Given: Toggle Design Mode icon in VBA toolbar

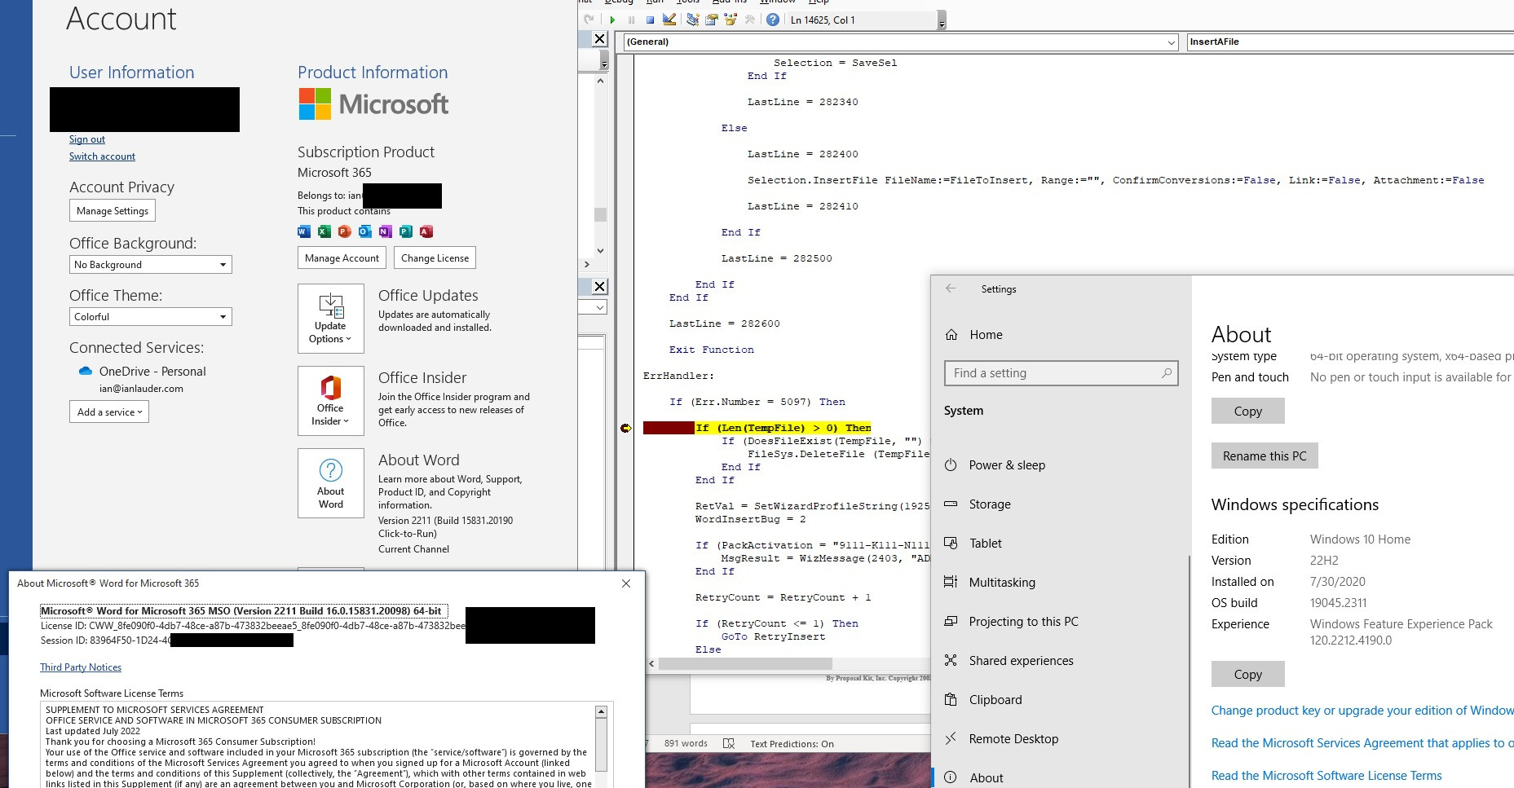Looking at the screenshot, I should pyautogui.click(x=669, y=20).
